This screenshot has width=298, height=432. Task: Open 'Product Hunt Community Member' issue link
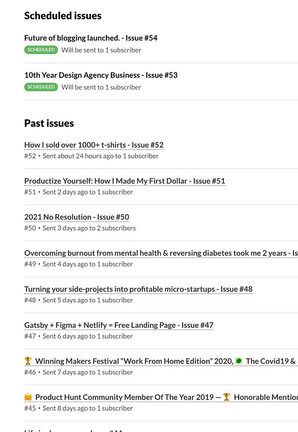(161, 397)
